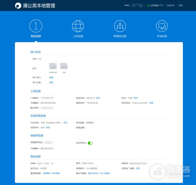
Task: Select the LAN port icon
Action: 64,66
